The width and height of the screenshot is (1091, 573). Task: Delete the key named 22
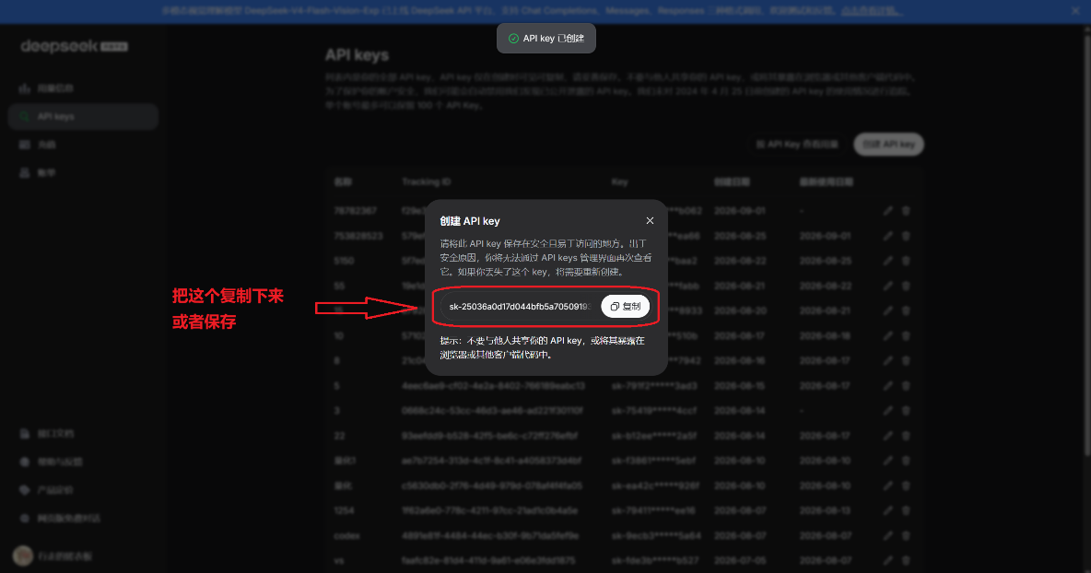pos(906,436)
